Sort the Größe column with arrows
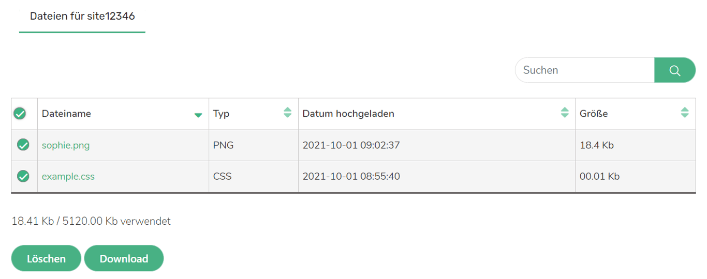 click(685, 113)
